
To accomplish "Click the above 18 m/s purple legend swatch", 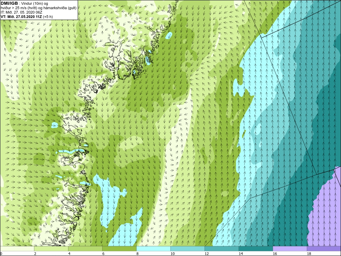I will pyautogui.click(x=324, y=249).
